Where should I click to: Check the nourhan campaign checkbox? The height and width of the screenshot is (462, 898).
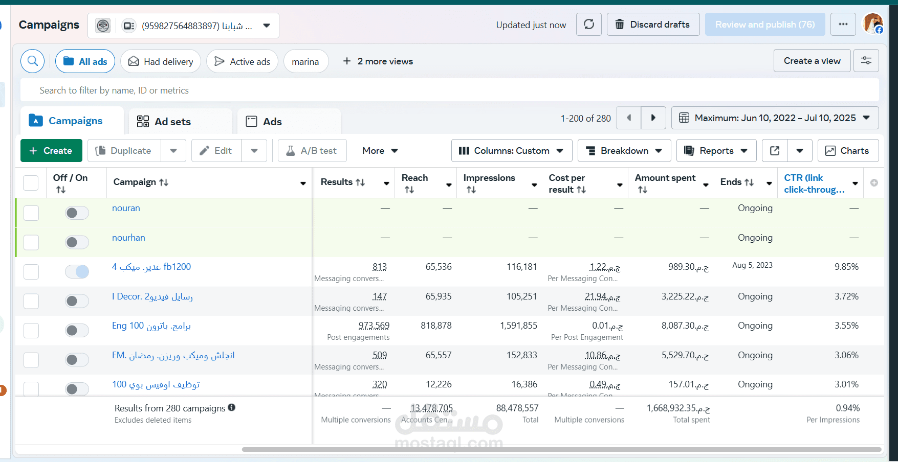tap(31, 242)
